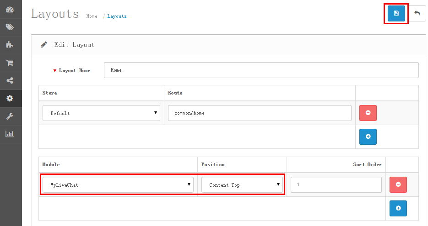428x226 pixels.
Task: Open the Reports bar chart icon
Action: point(10,134)
